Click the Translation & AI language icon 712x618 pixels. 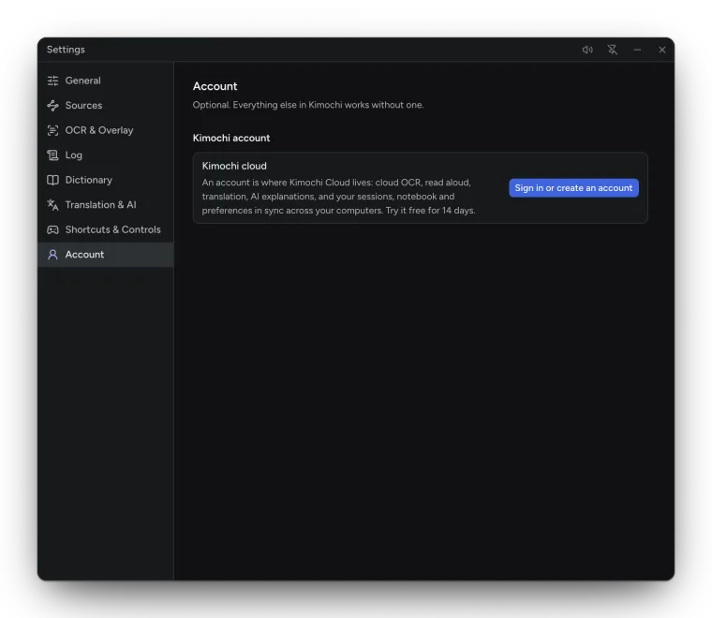(52, 205)
